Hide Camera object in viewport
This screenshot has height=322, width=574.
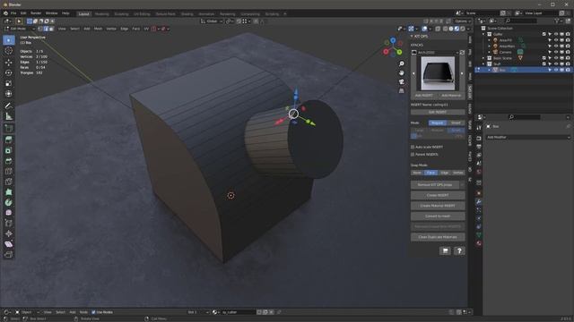click(x=556, y=52)
